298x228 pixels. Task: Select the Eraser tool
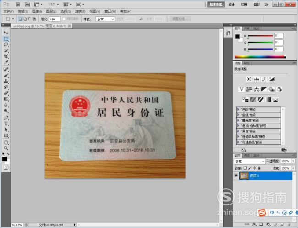tap(6, 93)
